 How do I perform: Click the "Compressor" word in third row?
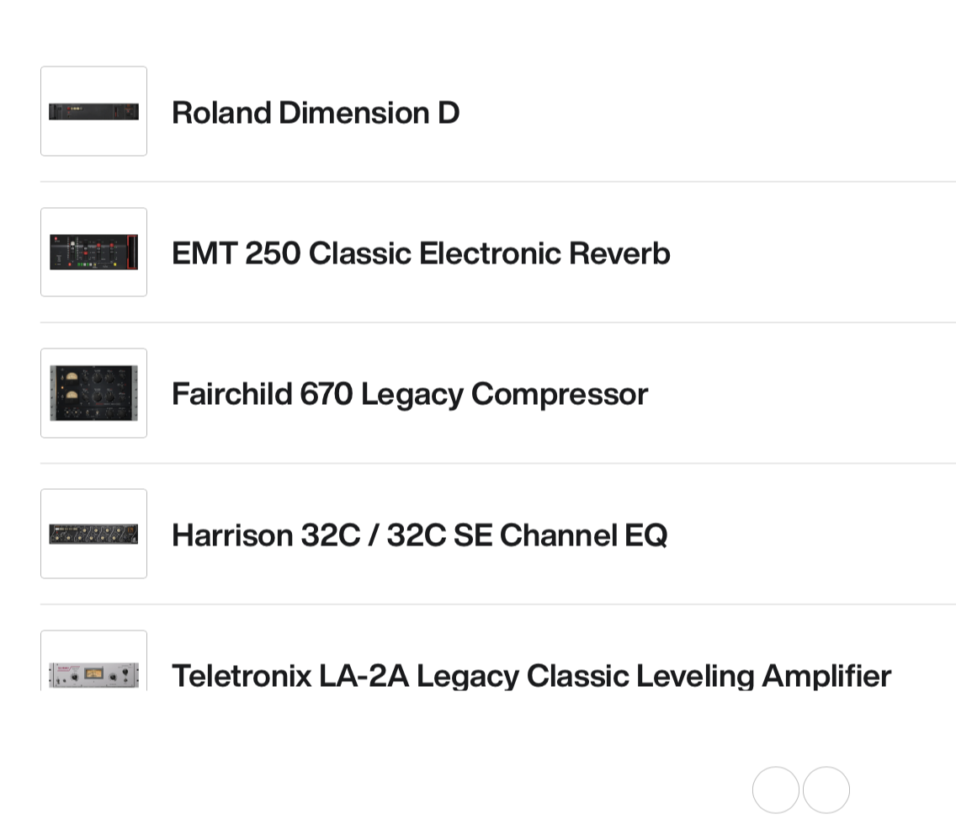(x=559, y=394)
